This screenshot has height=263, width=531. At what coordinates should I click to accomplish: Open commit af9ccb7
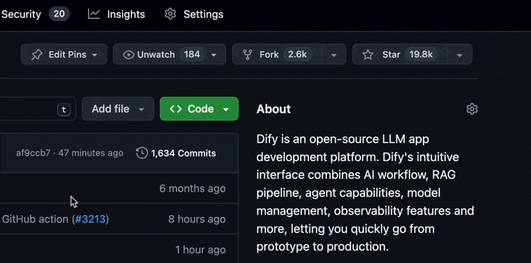click(33, 153)
